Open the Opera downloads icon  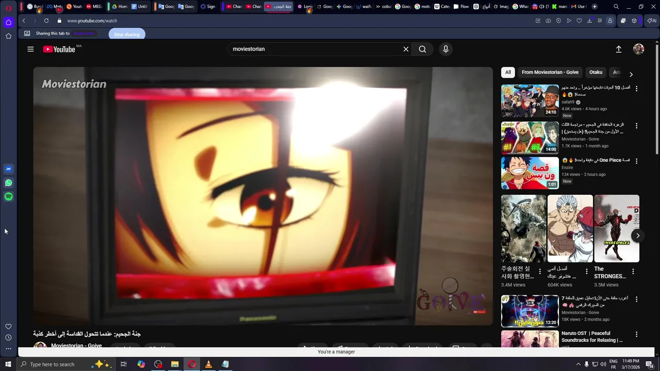coord(589,21)
